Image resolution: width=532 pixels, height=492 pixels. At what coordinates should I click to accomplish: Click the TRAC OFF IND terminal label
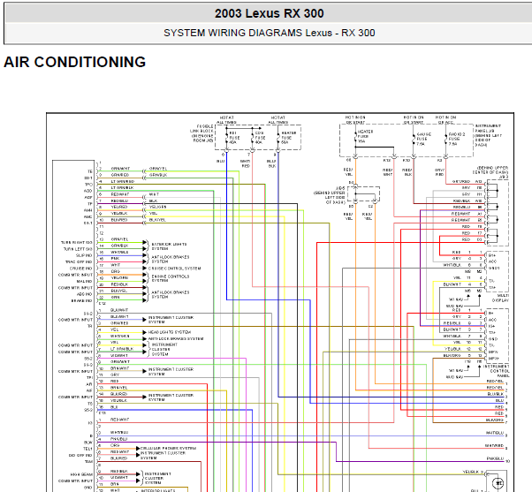79,262
